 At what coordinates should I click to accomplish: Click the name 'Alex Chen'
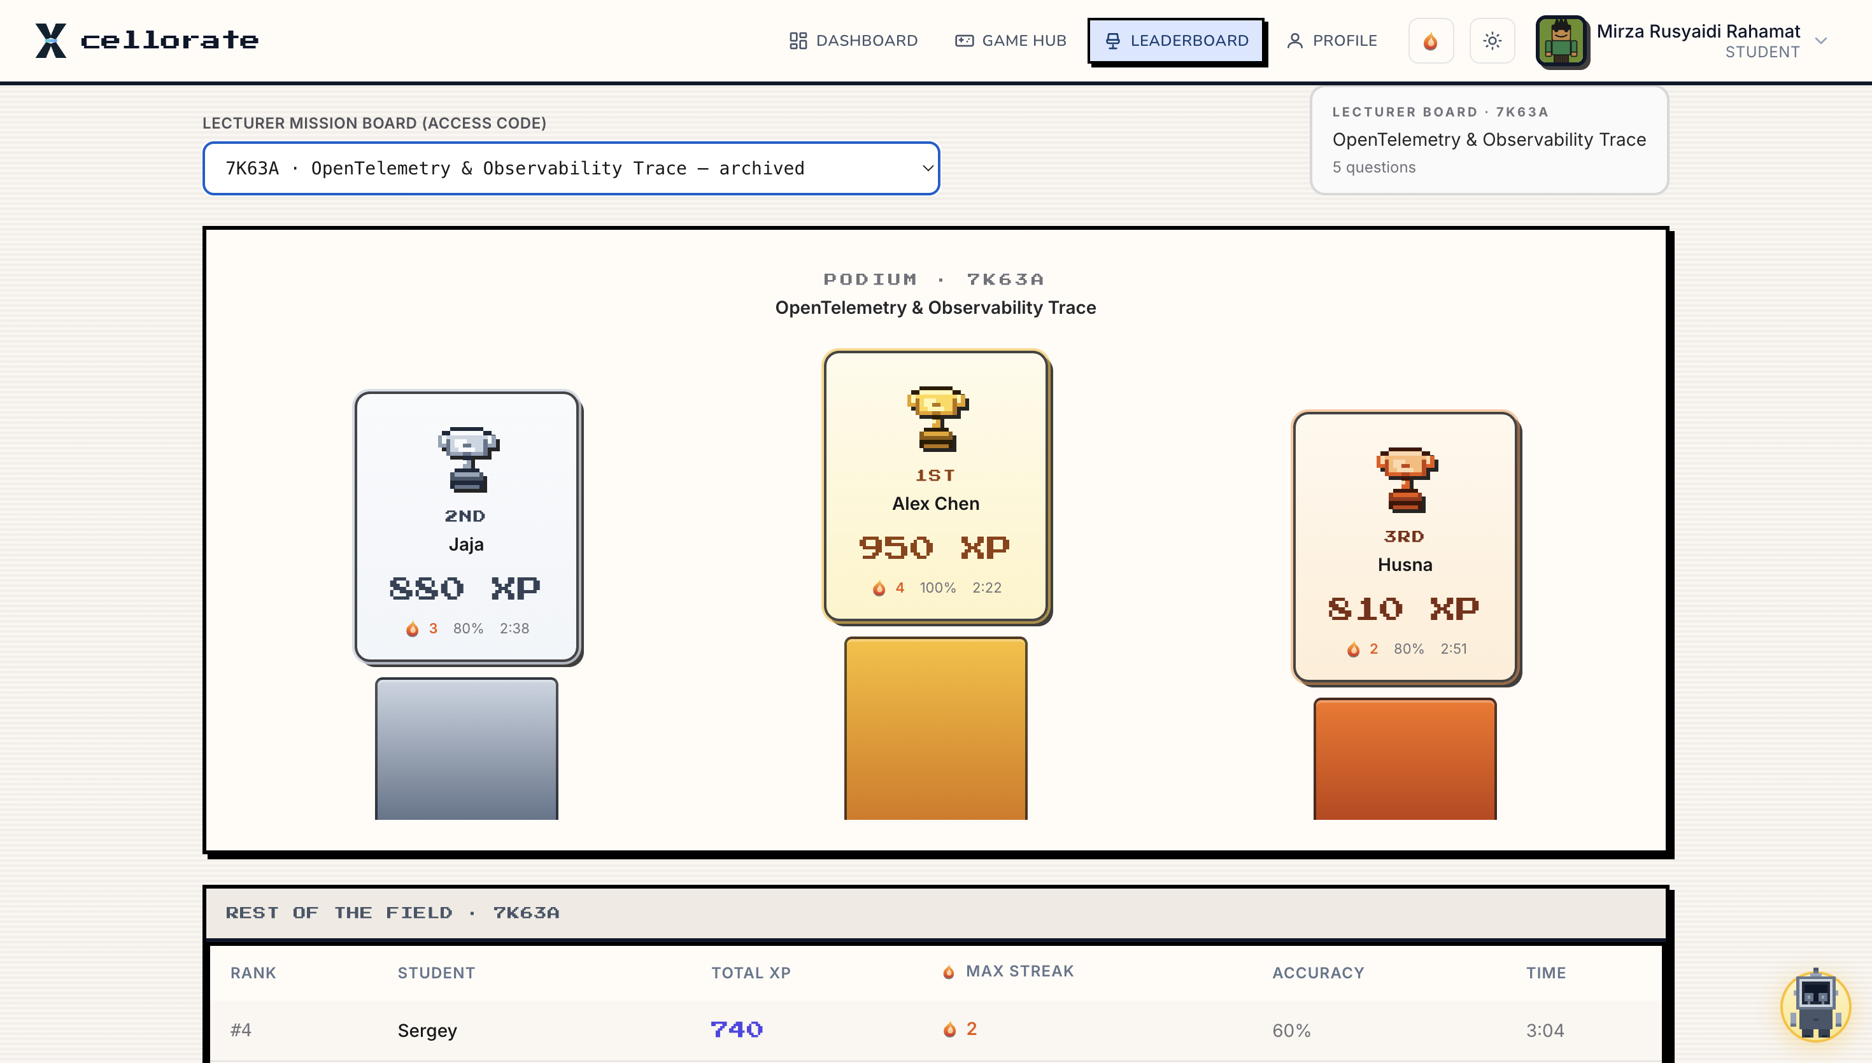(935, 503)
